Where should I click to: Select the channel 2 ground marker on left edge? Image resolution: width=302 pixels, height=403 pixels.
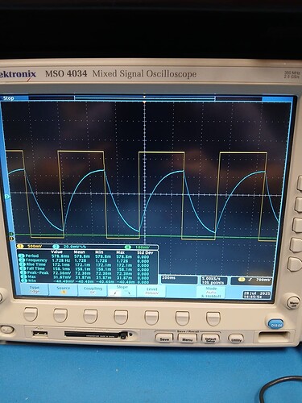[x=7, y=197]
